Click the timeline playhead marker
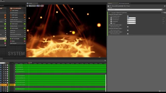 point(29,63)
